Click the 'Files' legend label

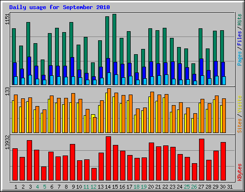(x=239, y=38)
